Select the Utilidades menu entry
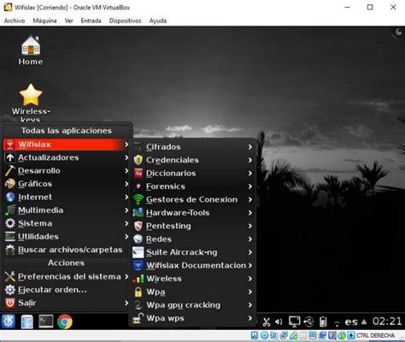The image size is (405, 342). pos(67,236)
